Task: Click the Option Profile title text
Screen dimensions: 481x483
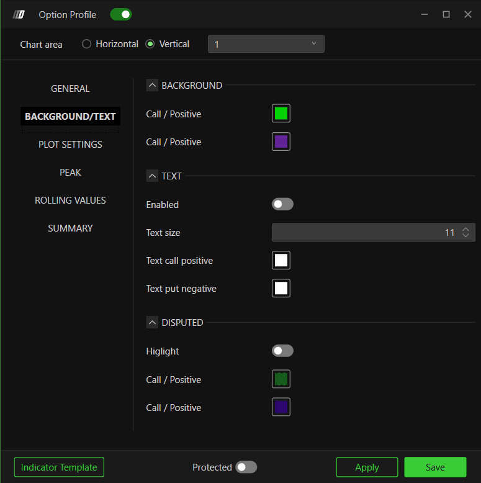Action: pos(68,15)
